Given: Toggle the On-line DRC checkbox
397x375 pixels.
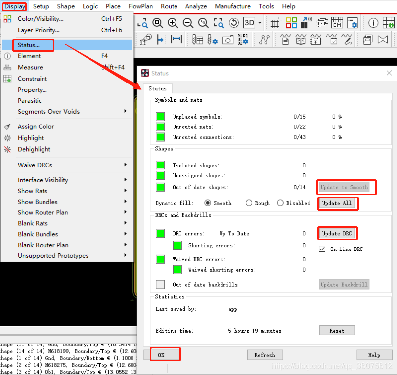Looking at the screenshot, I should click(x=322, y=249).
